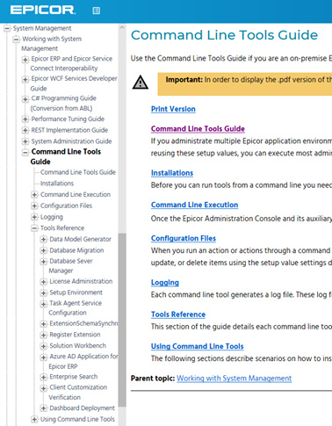Expand the REST Implementation Guide node

[x=25, y=130]
